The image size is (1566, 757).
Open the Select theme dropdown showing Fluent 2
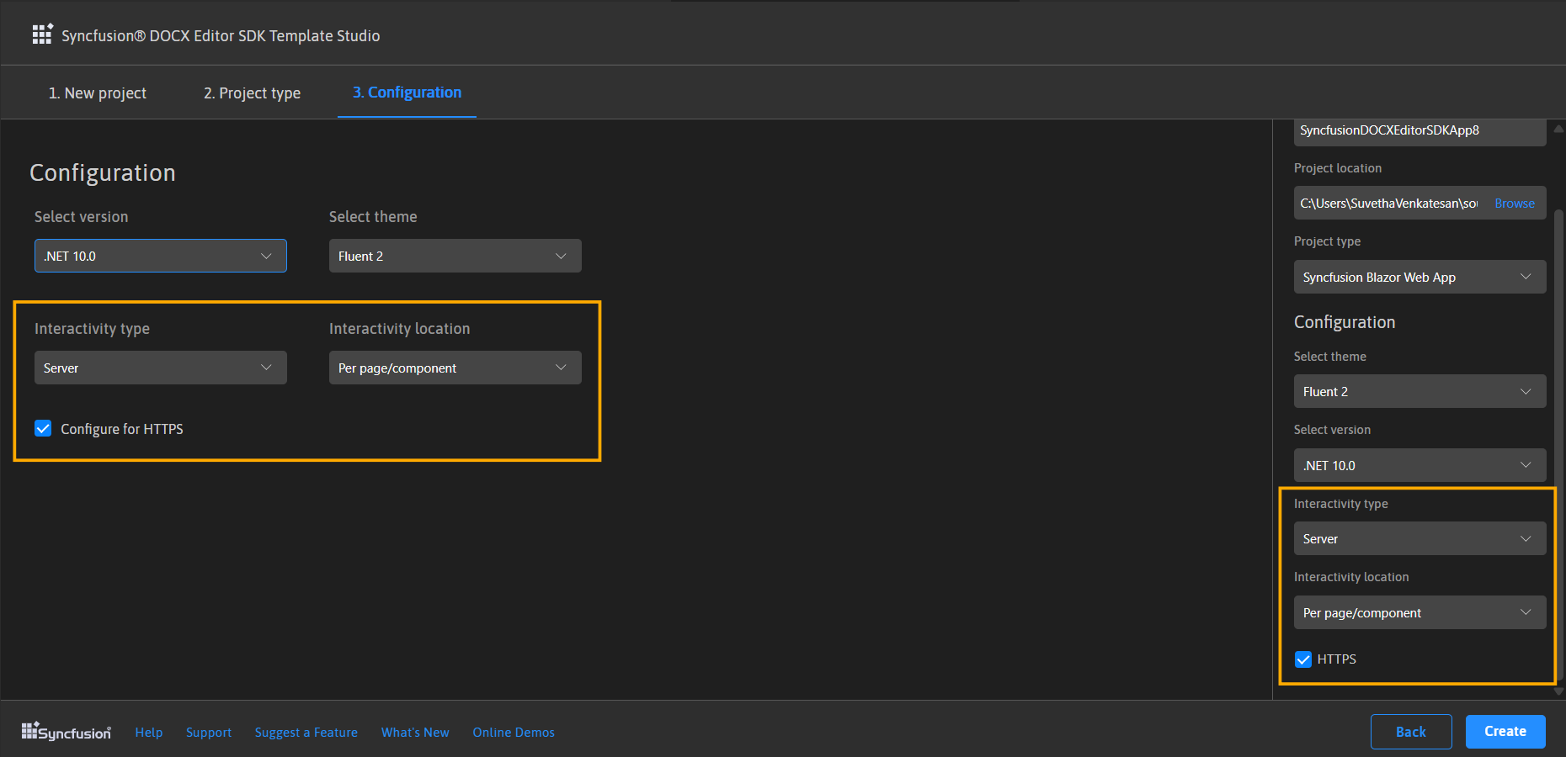point(455,256)
